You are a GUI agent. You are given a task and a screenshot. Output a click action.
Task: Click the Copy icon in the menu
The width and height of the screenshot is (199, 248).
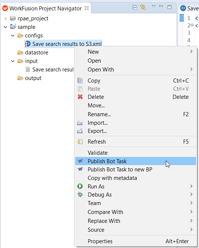pyautogui.click(x=80, y=80)
